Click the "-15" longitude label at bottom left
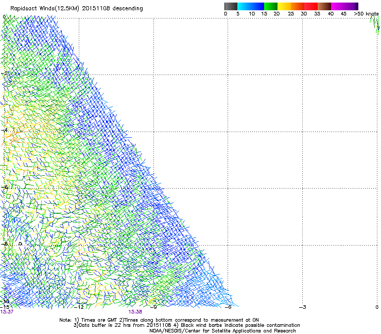 [x=5, y=307]
